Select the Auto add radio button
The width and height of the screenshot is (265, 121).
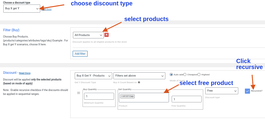171,74
